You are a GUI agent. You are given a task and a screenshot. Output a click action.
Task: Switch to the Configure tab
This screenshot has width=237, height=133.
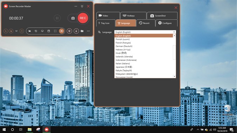(x=167, y=23)
